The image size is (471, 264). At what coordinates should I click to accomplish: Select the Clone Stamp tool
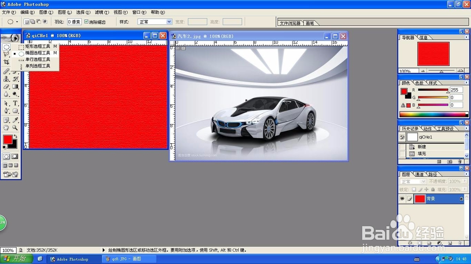[6, 79]
